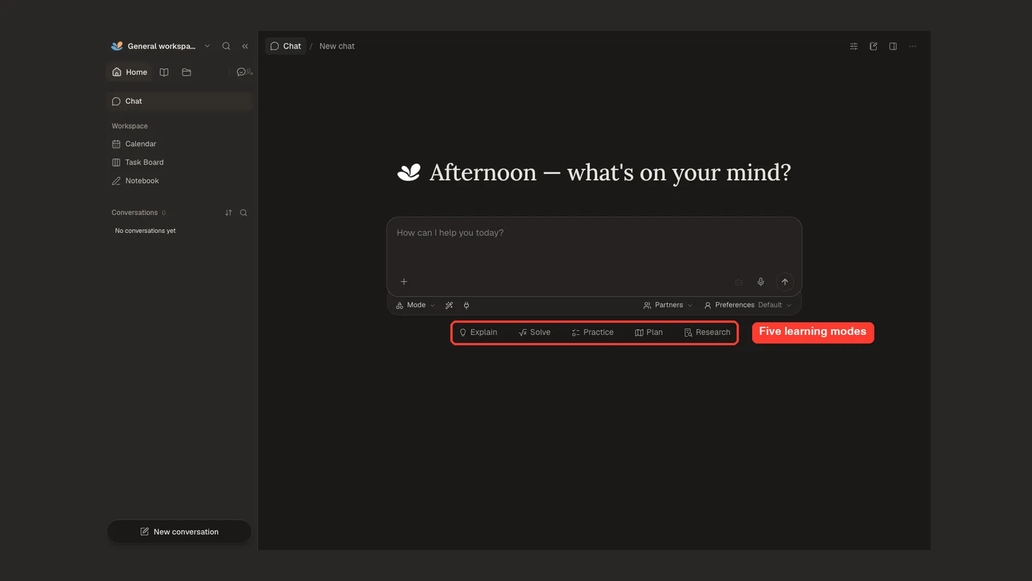Click the search icon beside the workspace name
1032x581 pixels.
click(x=226, y=46)
